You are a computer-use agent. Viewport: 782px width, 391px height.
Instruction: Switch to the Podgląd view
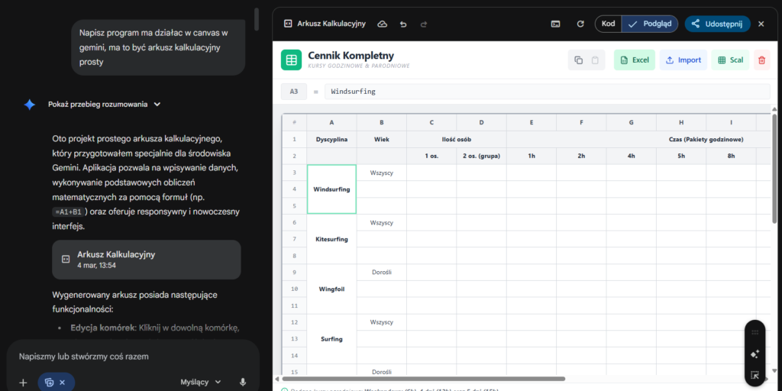tap(651, 24)
